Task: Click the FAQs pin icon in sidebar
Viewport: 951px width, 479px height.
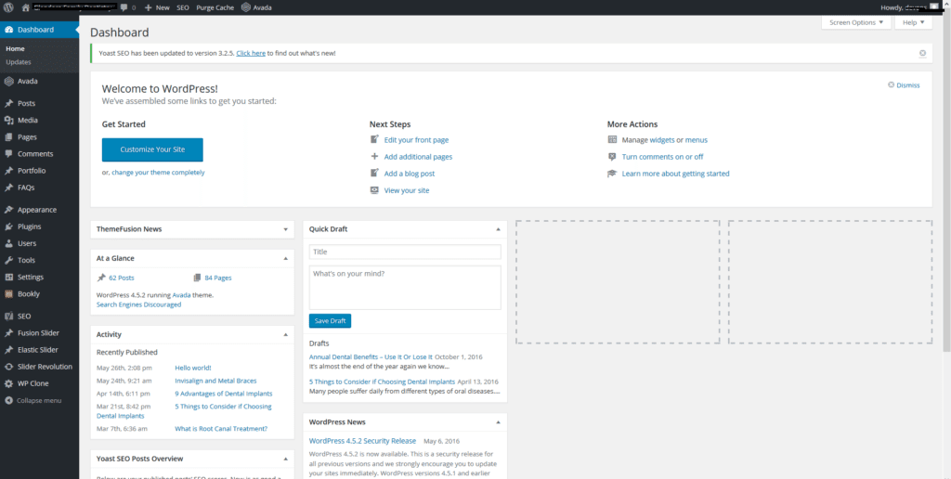Action: 8,188
